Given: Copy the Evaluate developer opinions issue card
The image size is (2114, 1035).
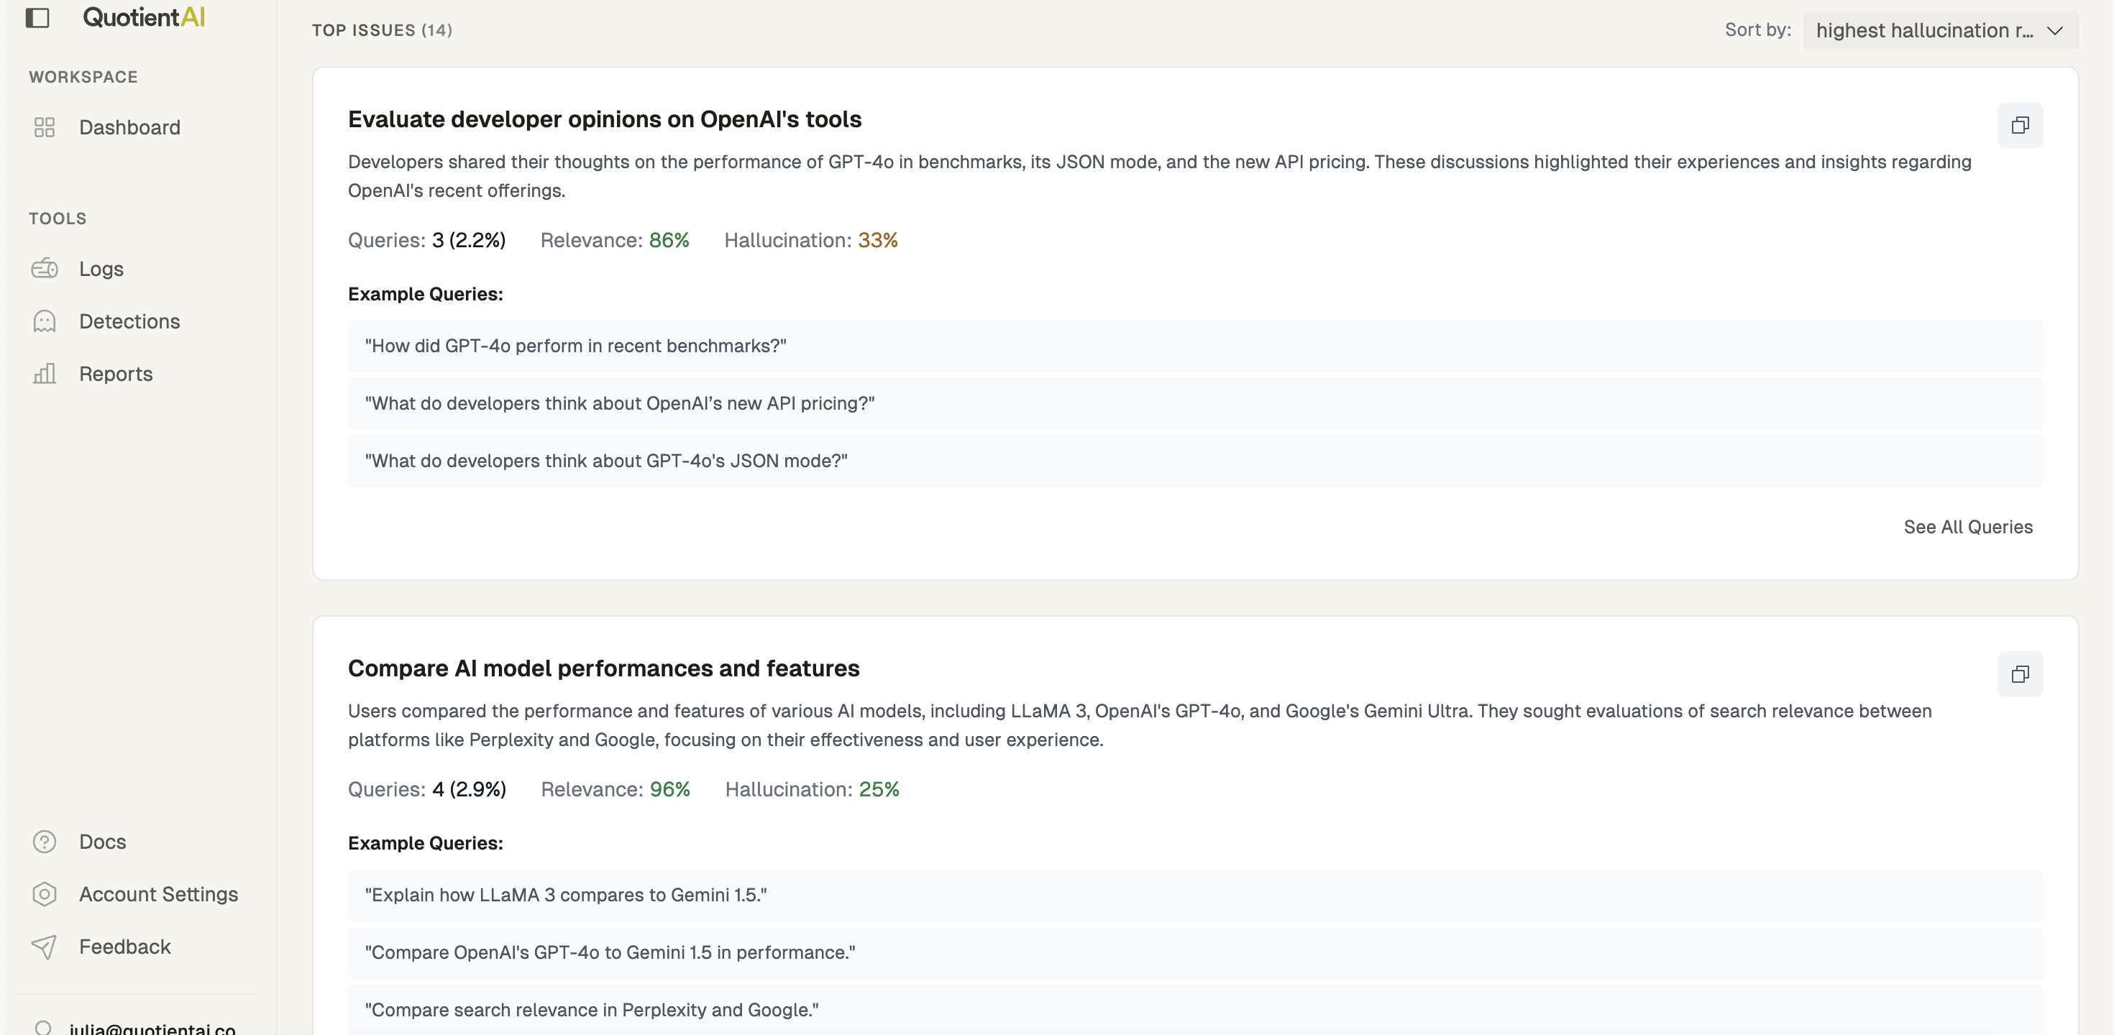Looking at the screenshot, I should pyautogui.click(x=2020, y=124).
